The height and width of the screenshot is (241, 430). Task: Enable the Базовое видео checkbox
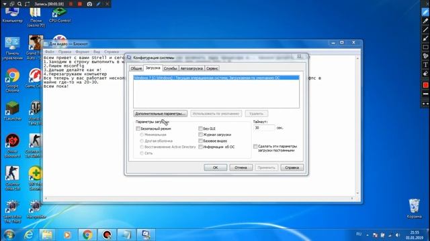(x=200, y=141)
